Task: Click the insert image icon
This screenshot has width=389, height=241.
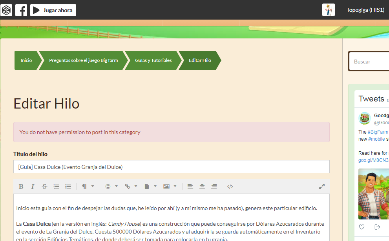Action: [x=166, y=187]
